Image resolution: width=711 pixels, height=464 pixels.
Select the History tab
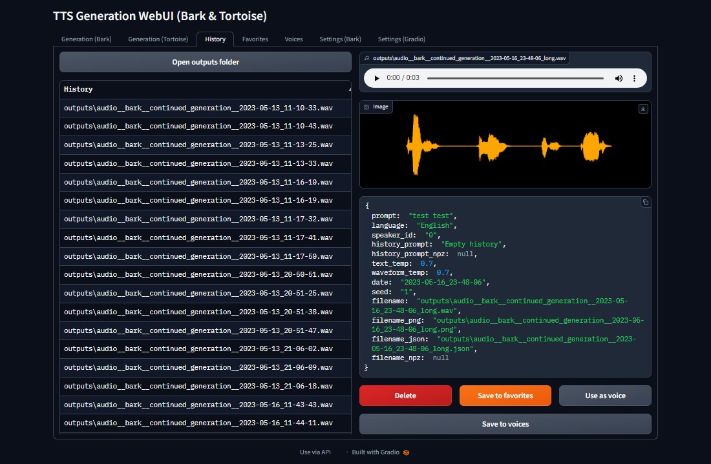pyautogui.click(x=215, y=39)
